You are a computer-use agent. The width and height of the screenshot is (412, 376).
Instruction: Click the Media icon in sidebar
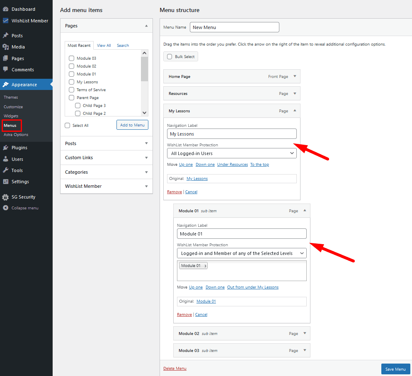(5, 47)
